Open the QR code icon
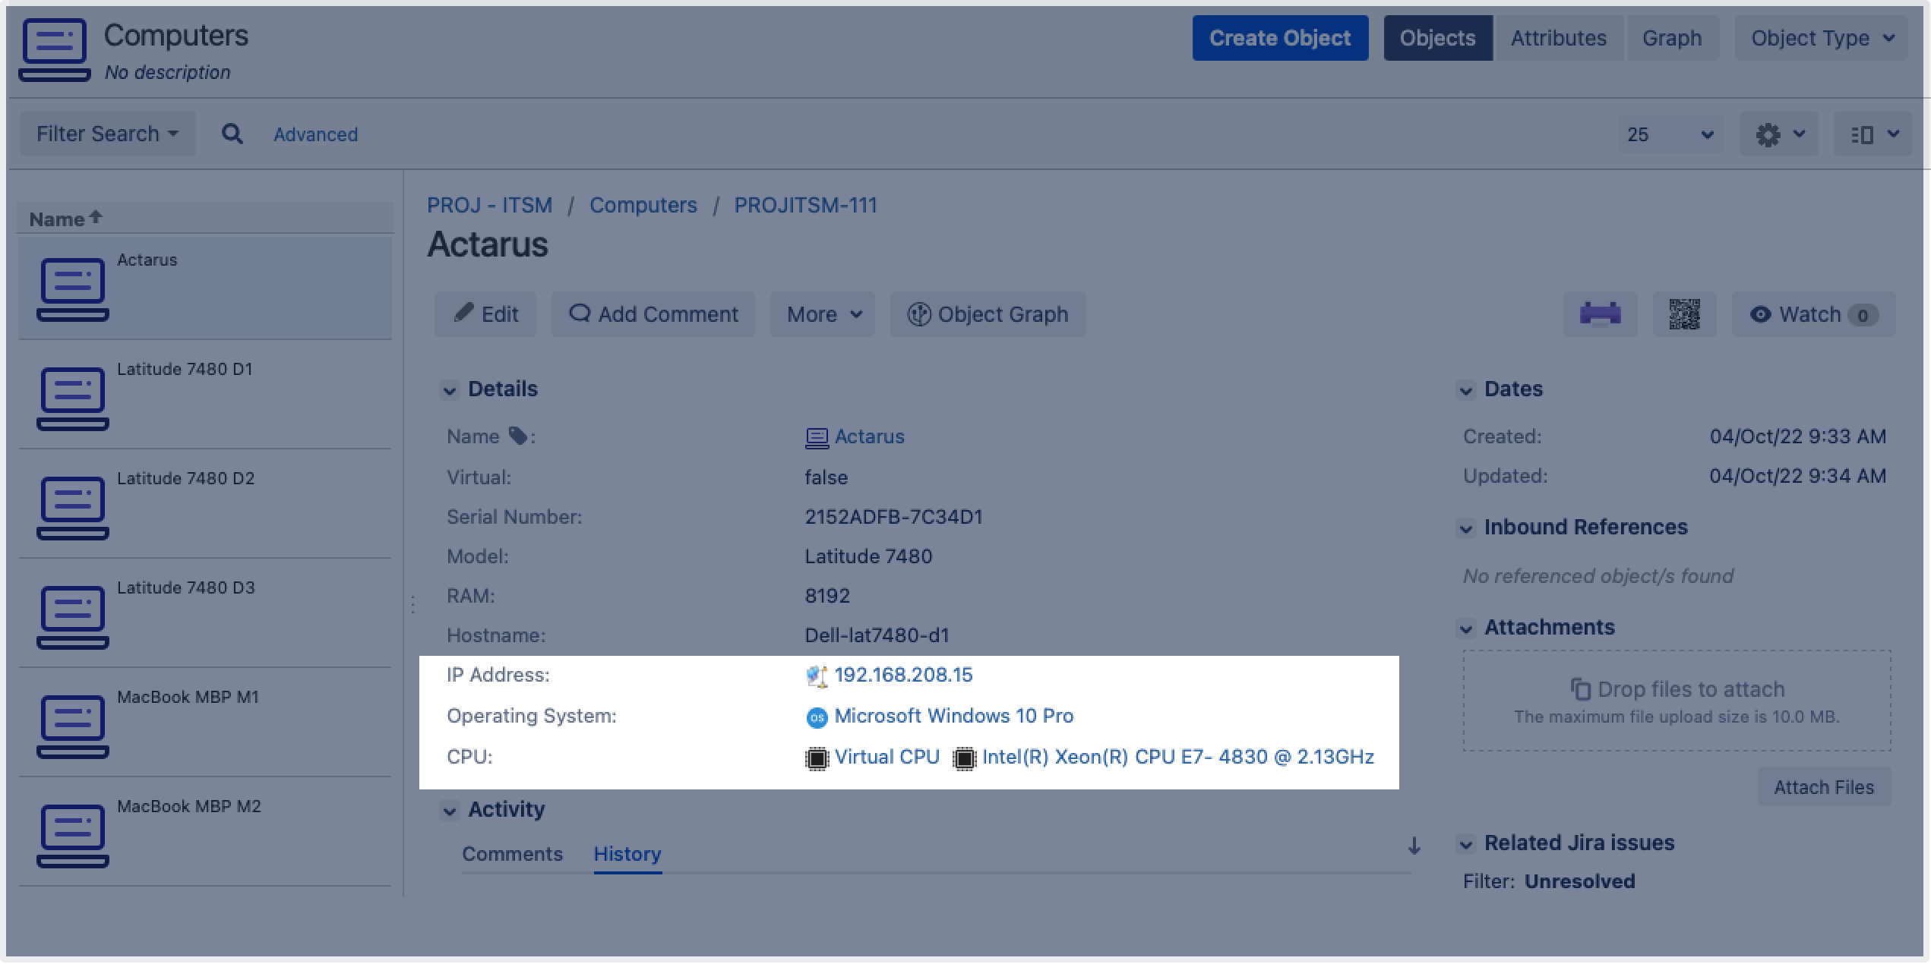 [1684, 314]
